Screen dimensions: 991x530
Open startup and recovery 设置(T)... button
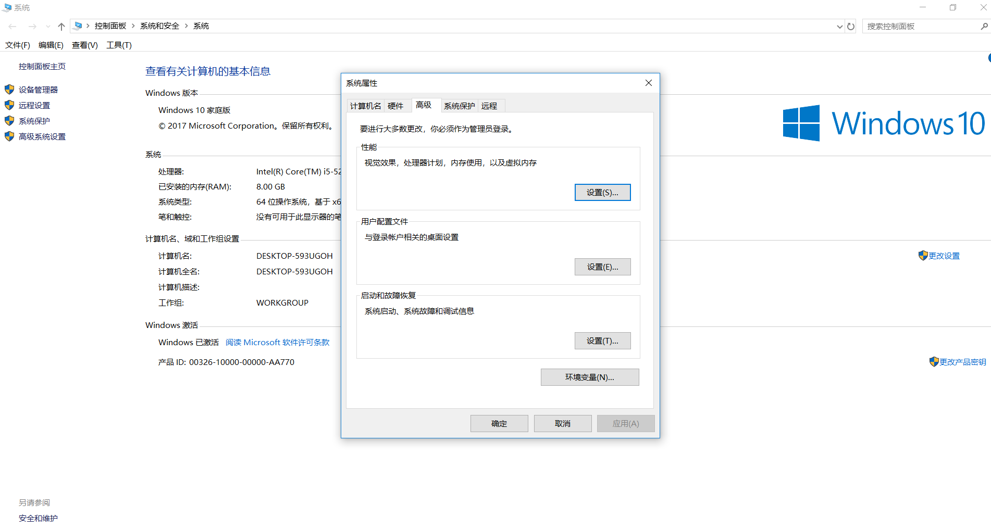(602, 340)
